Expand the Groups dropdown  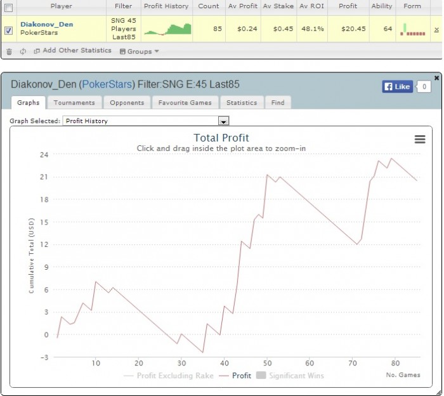click(x=139, y=51)
